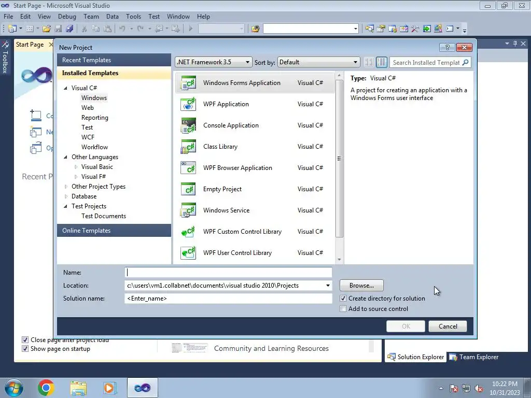
Task: Click the search magnifier in template search
Action: 466,62
